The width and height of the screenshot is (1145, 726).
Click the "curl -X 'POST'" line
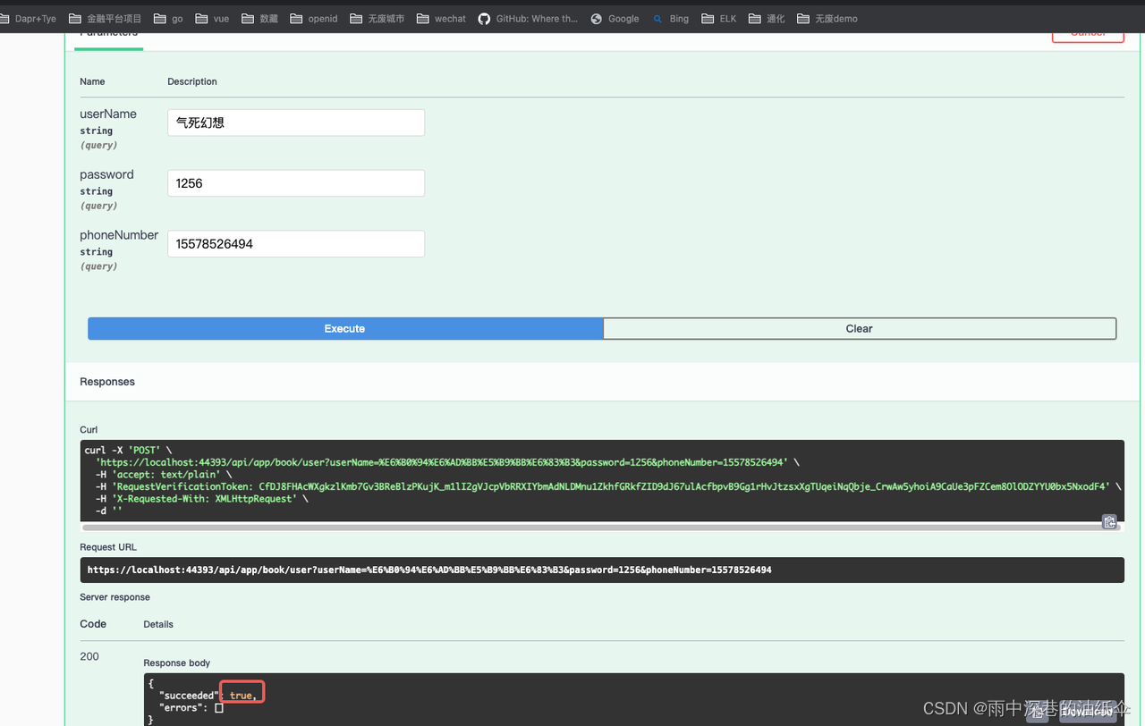tap(128, 451)
